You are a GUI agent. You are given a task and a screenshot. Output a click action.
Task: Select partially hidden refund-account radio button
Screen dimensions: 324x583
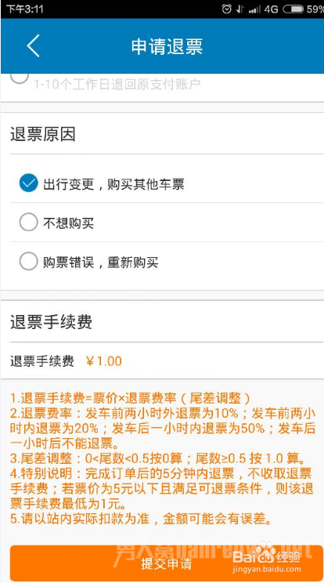(x=20, y=78)
